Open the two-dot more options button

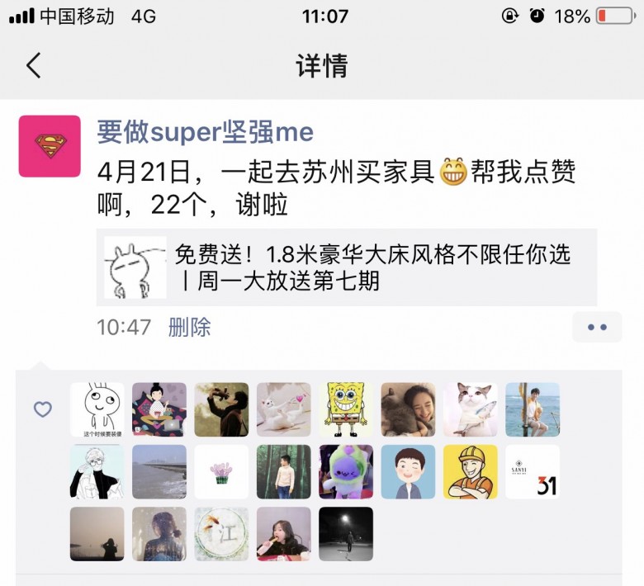(597, 328)
